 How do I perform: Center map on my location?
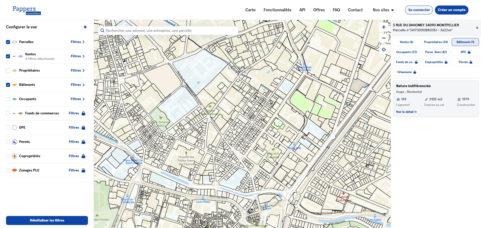pyautogui.click(x=384, y=50)
